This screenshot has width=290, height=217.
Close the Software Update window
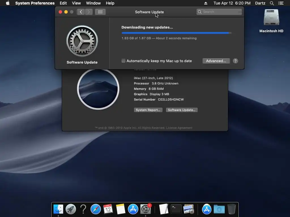pyautogui.click(x=60, y=12)
